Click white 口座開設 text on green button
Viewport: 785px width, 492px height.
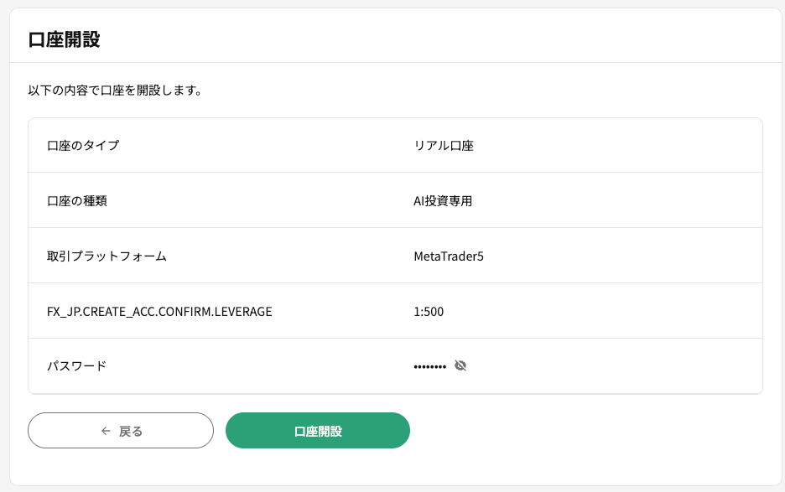(318, 431)
